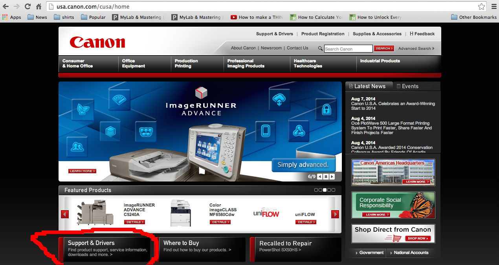Pause the imageRUNNER banner slideshow

(x=326, y=176)
